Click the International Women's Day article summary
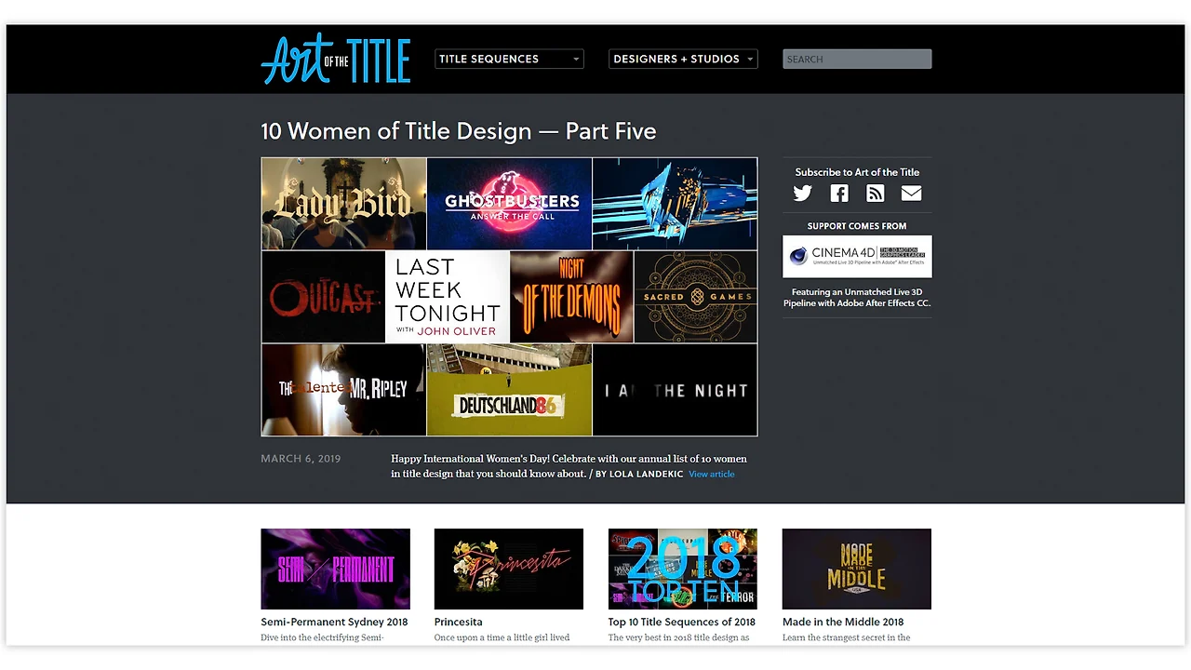Image resolution: width=1191 pixels, height=670 pixels. coord(569,466)
